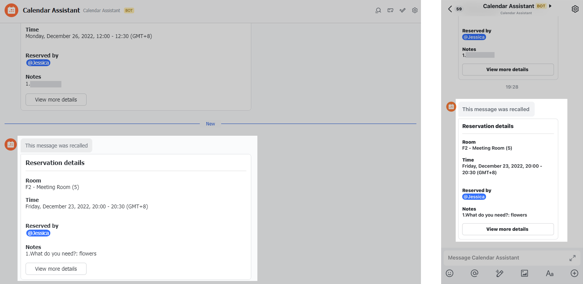Tap the plus icon for more attachments
583x284 pixels.
[574, 273]
